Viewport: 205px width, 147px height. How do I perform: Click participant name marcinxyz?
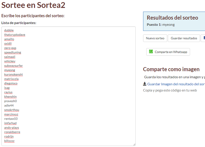click(x=11, y=114)
